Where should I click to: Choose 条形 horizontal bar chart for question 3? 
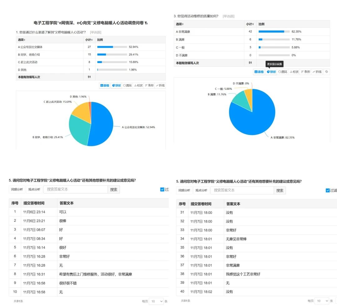pos(305,72)
